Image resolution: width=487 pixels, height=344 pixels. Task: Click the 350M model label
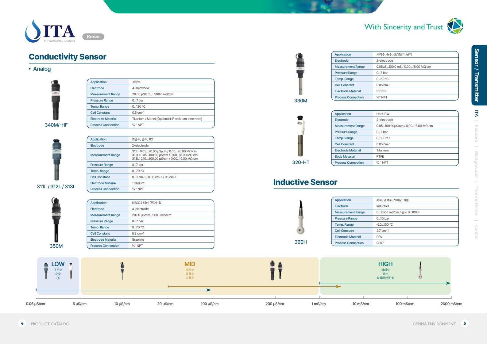click(x=56, y=246)
